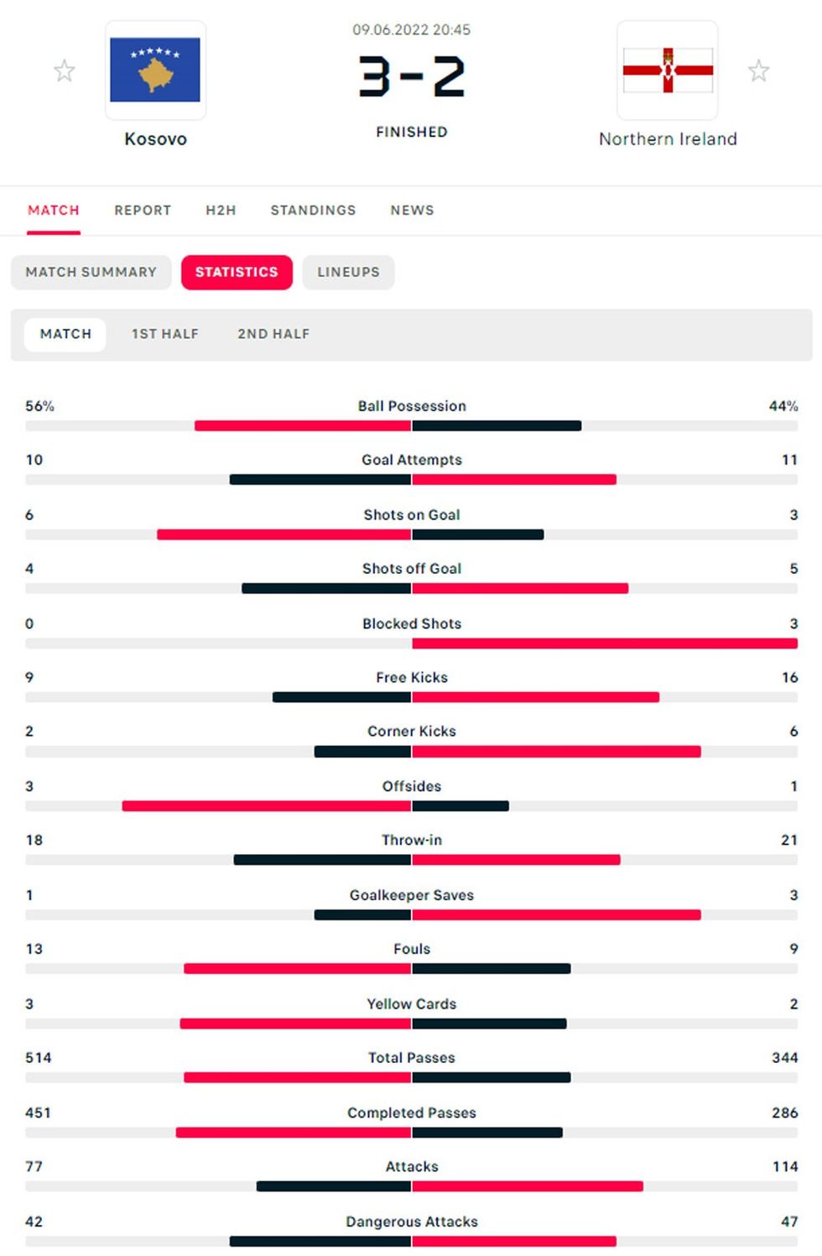Viewport: 822px width, 1256px height.
Task: Click the Statistics button
Action: (x=237, y=273)
